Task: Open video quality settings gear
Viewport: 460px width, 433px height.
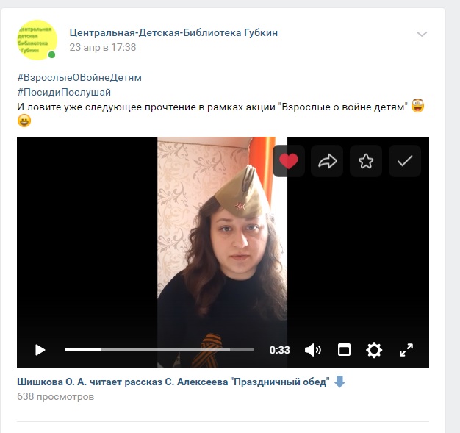Action: pyautogui.click(x=374, y=350)
